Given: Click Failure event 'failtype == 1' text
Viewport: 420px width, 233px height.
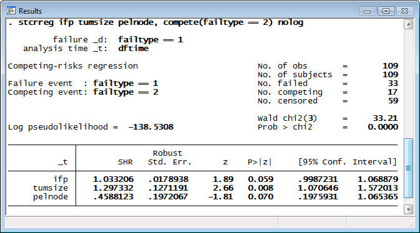Looking at the screenshot, I should click(x=125, y=83).
